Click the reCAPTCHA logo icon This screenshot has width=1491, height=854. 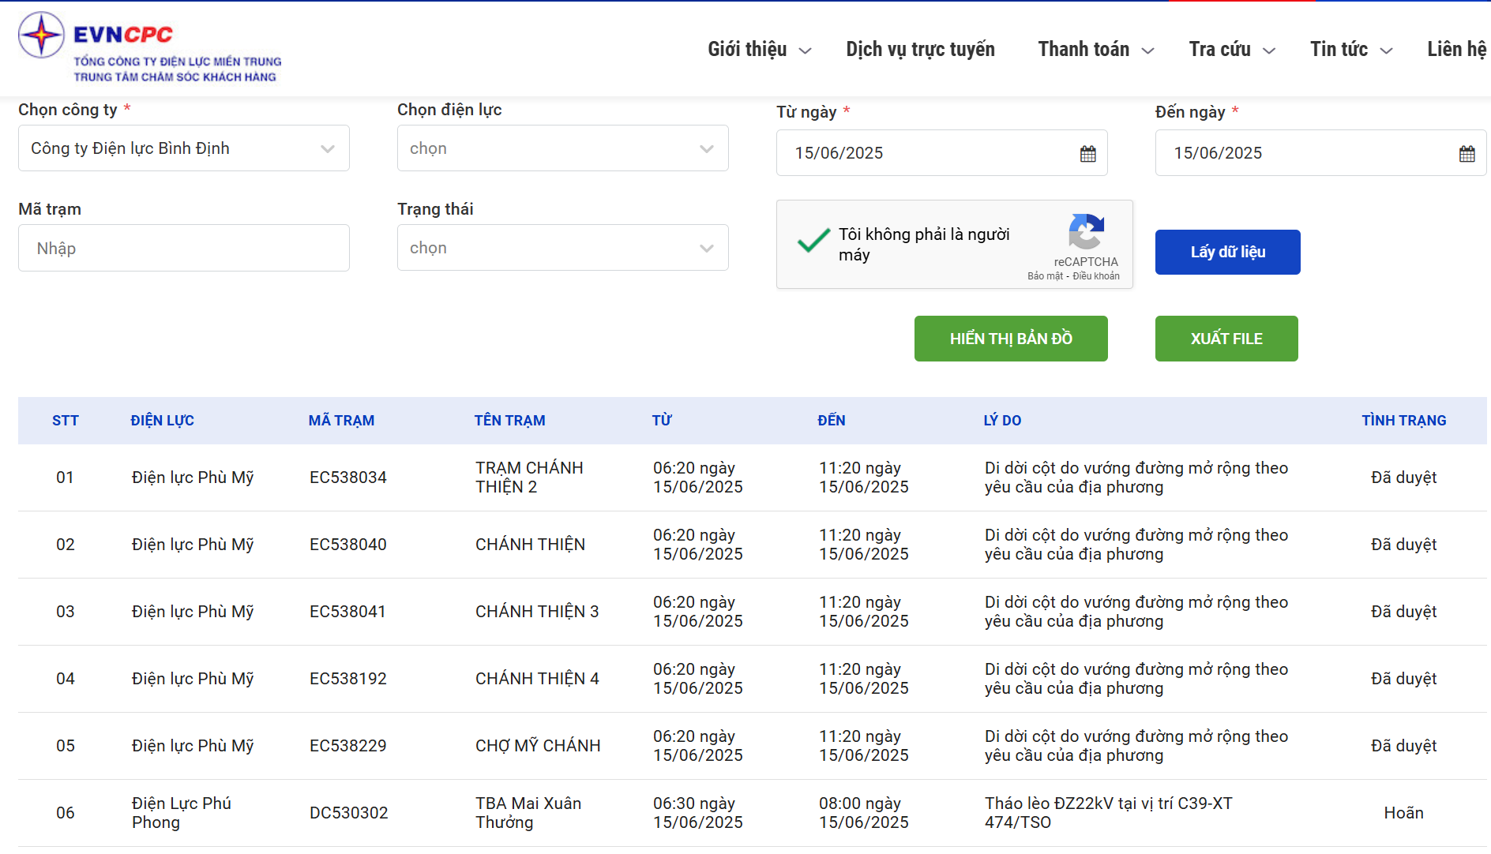(1086, 232)
